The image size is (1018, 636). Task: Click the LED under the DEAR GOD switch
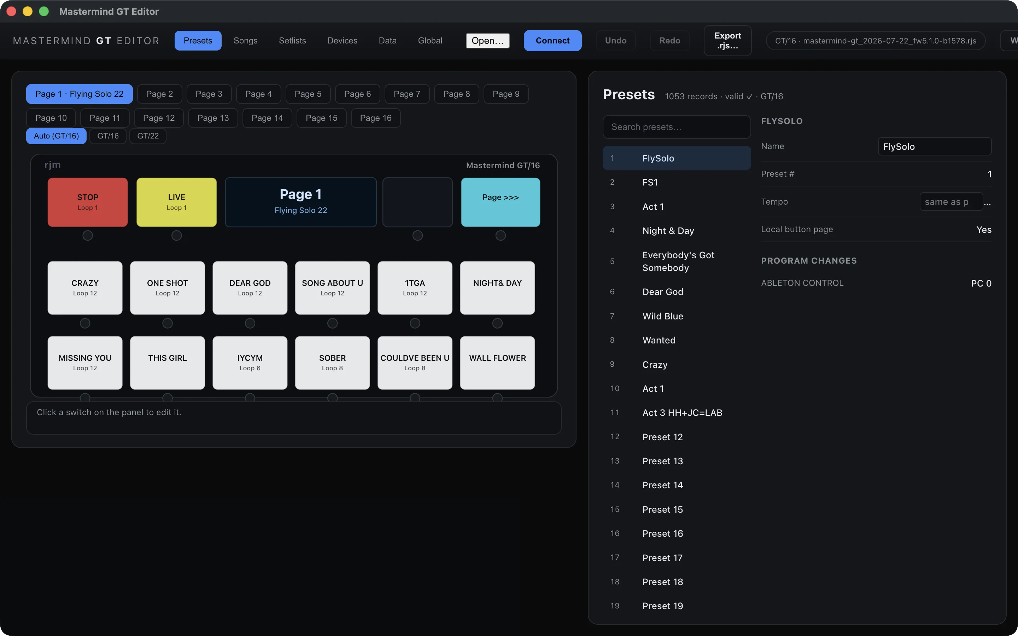[x=250, y=323]
